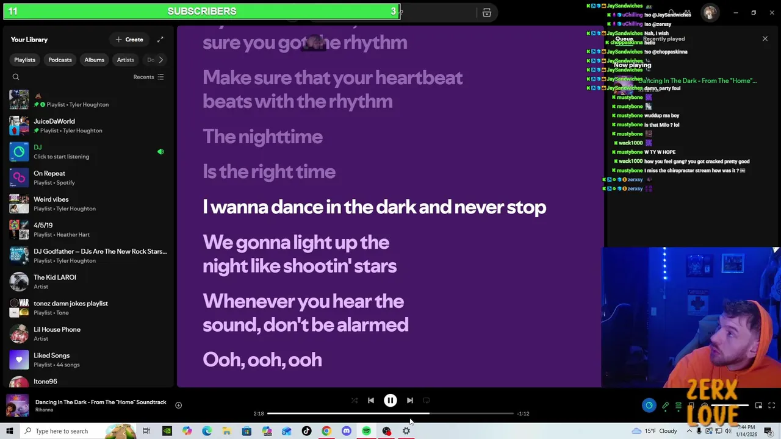Open the Create menu in Your Library
The image size is (781, 439).
tap(129, 40)
